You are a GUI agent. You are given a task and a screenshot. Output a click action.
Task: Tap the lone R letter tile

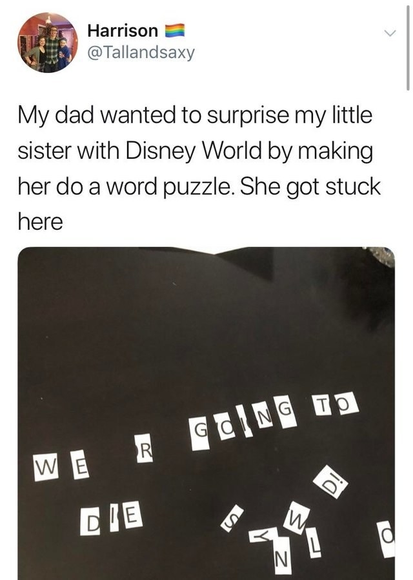(144, 448)
